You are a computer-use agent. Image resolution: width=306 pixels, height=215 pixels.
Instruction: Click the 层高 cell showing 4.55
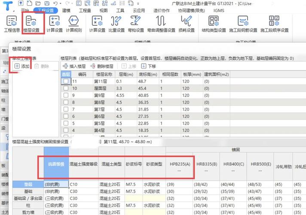(126, 95)
